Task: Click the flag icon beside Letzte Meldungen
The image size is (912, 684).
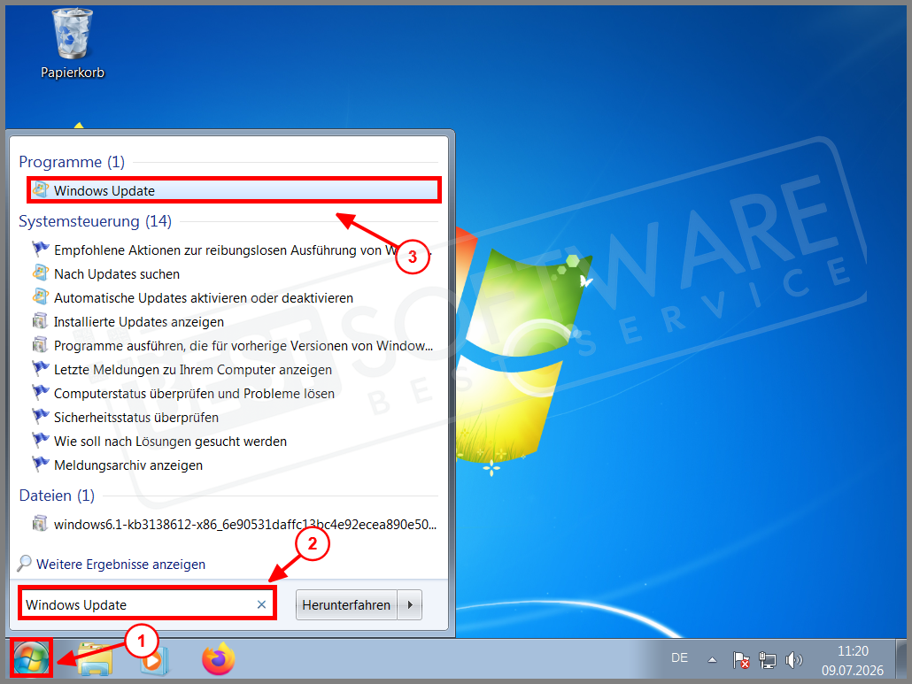Action: 41,368
